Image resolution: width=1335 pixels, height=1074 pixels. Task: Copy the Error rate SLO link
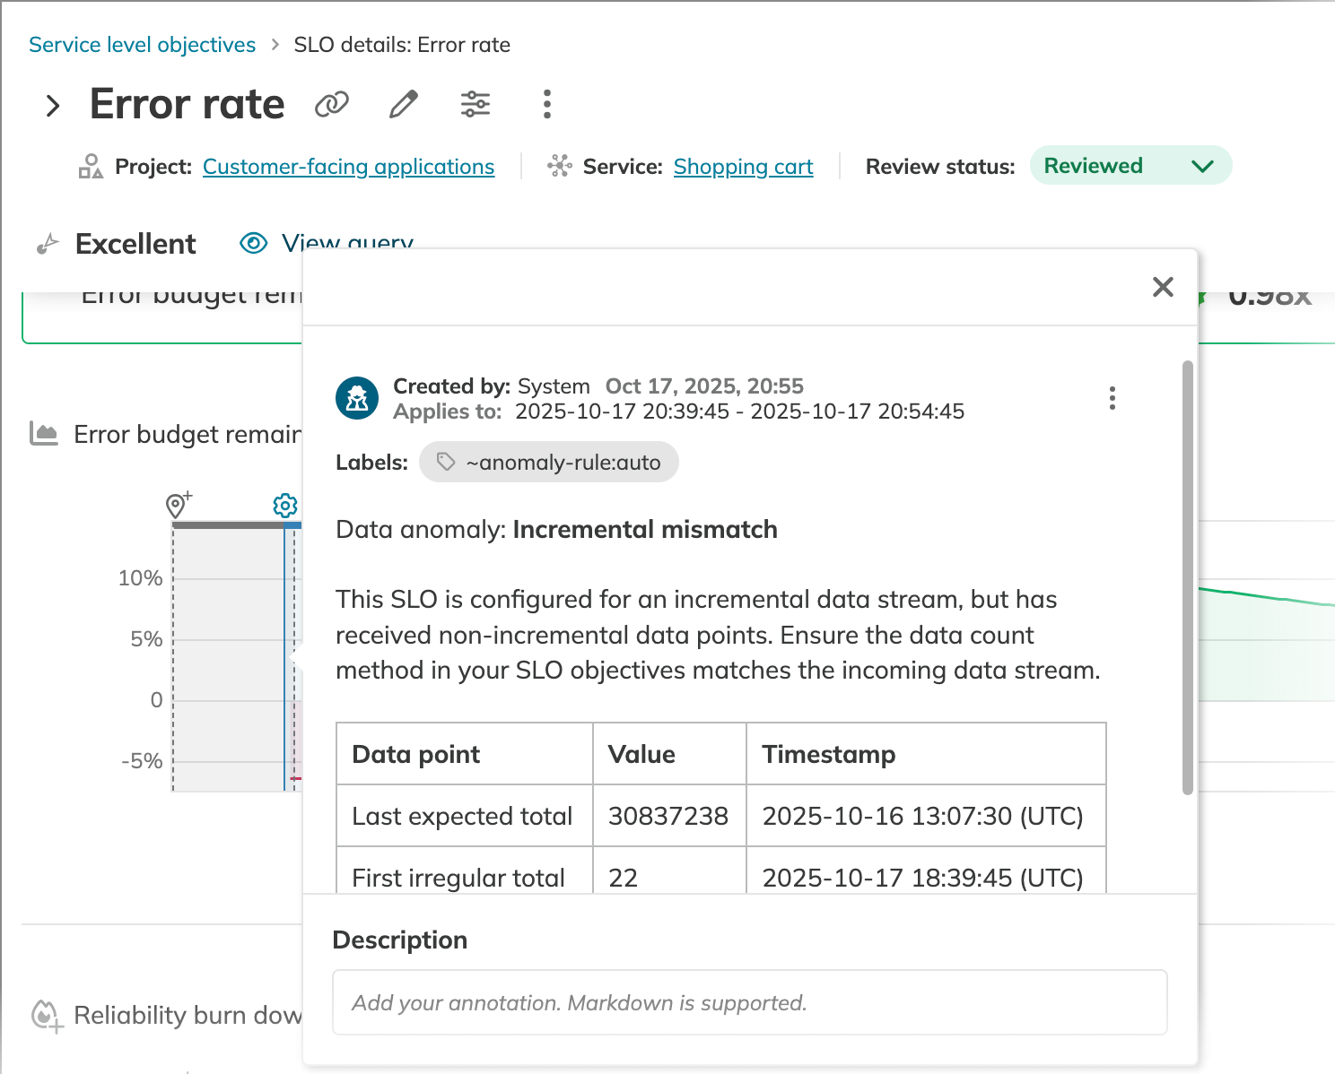coord(331,104)
